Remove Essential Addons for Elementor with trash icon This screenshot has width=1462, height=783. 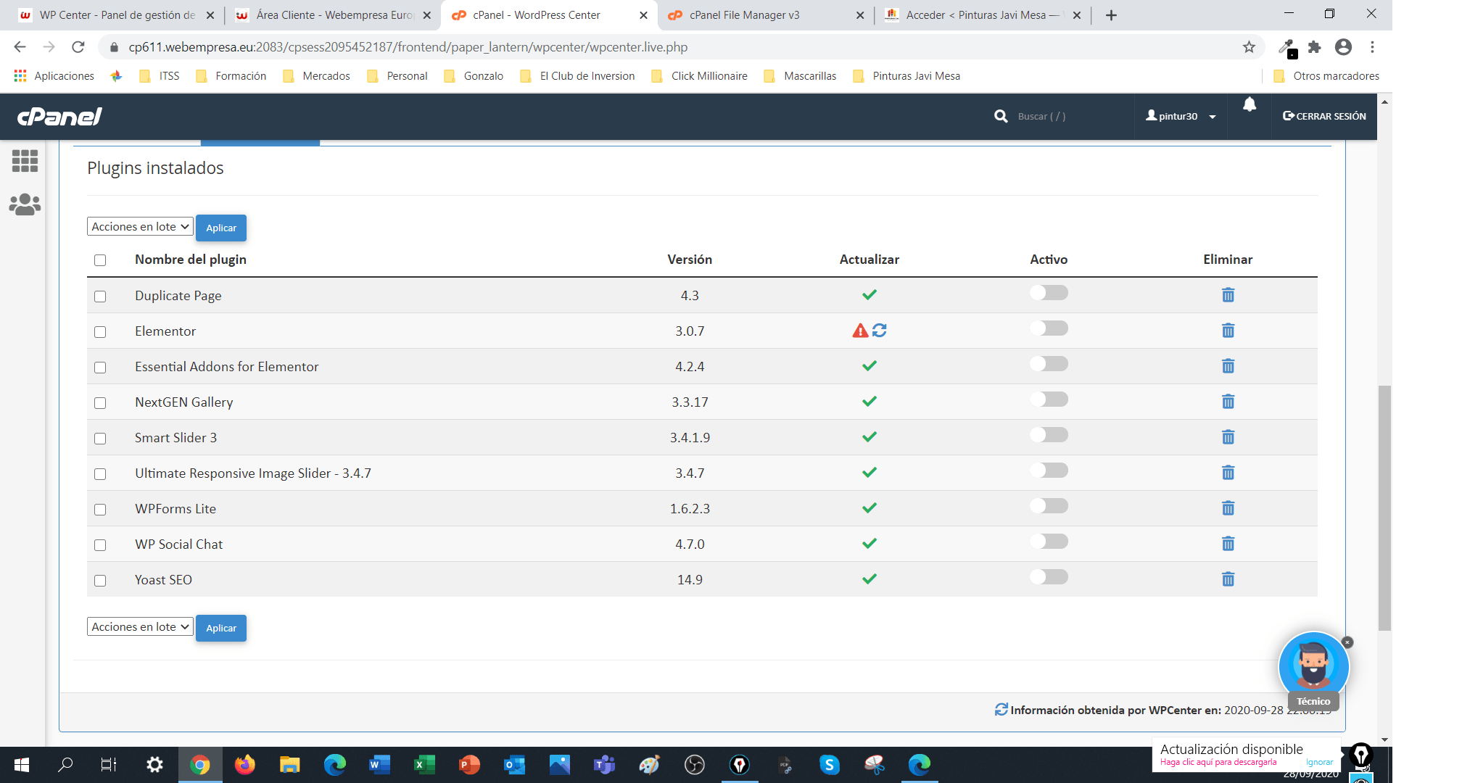[1228, 366]
